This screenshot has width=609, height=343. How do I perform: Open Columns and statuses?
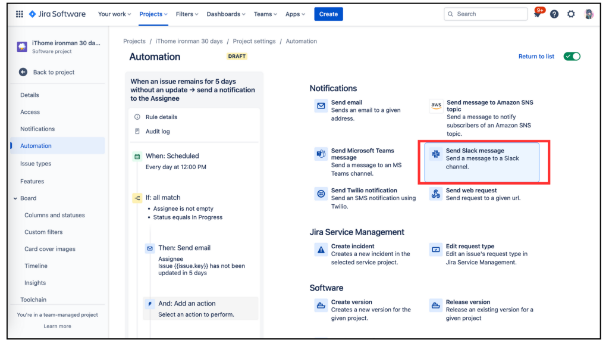[54, 215]
